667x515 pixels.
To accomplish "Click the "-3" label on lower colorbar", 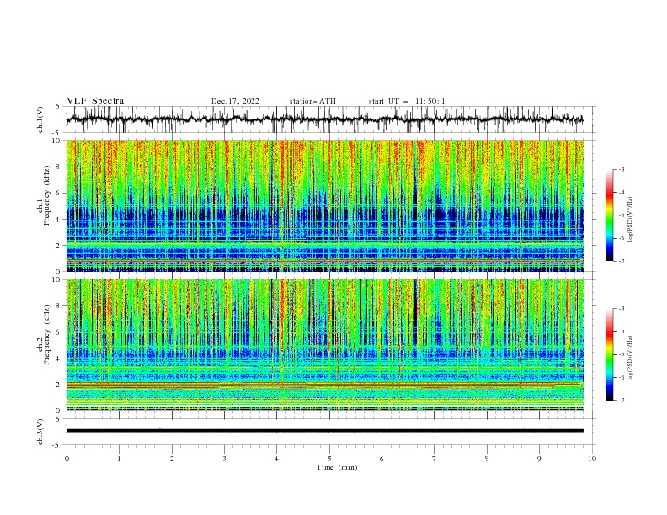I will pyautogui.click(x=622, y=309).
